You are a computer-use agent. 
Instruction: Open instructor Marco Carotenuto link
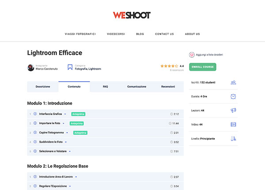click(x=47, y=69)
